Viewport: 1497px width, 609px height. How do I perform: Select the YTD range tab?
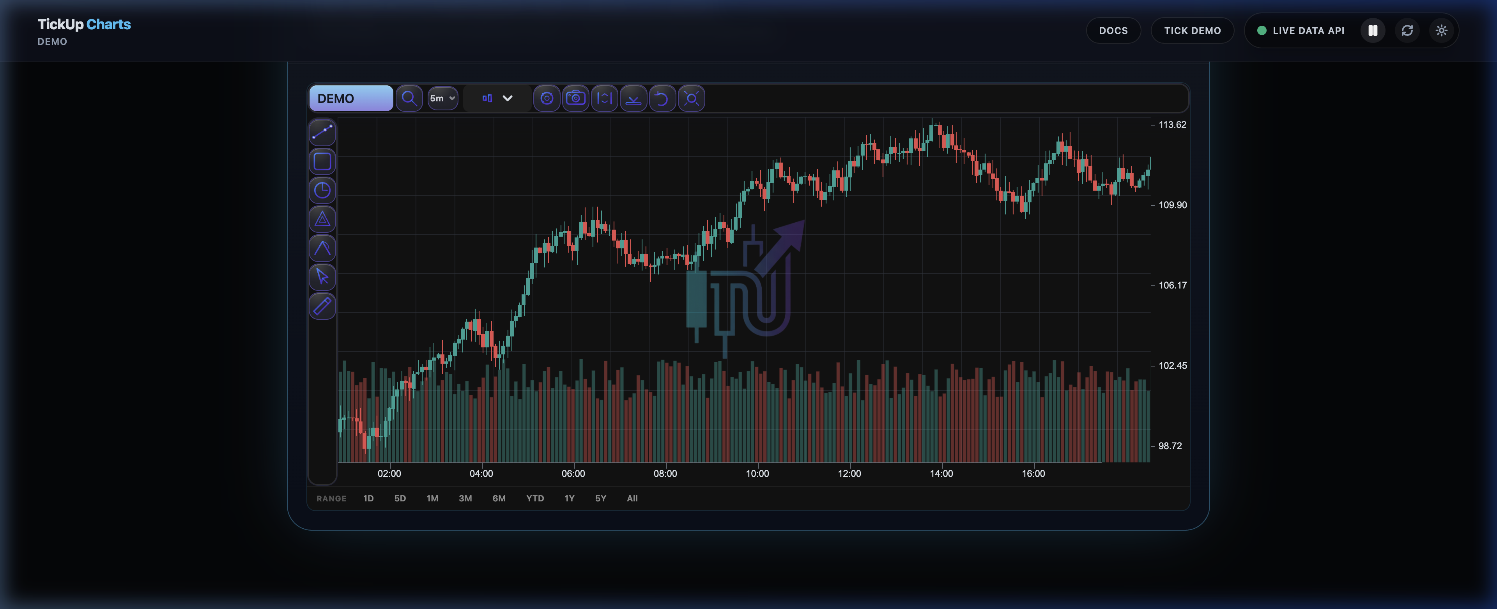click(x=534, y=499)
